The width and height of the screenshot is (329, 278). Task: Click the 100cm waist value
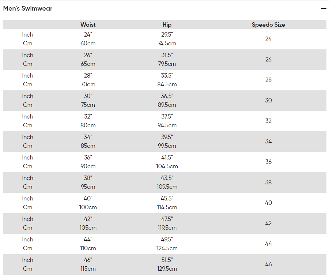(88, 207)
